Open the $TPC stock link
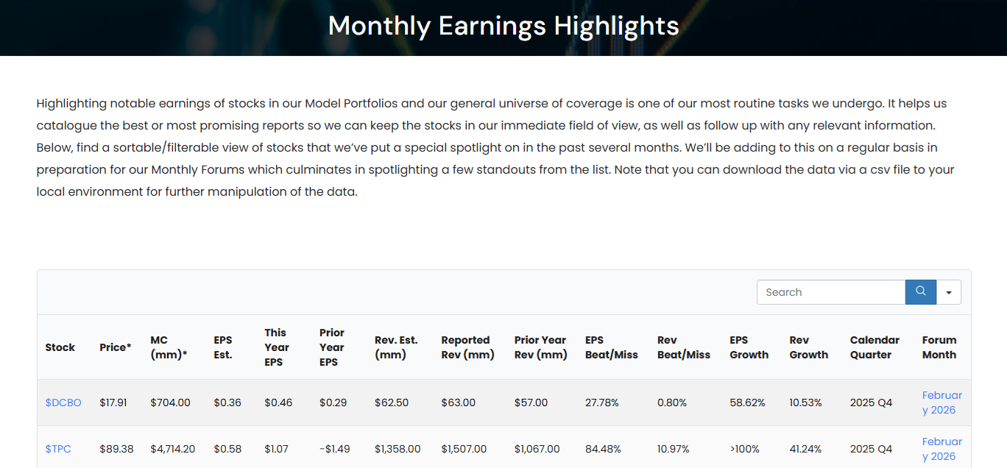Viewport: 1007px width, 468px height. click(58, 449)
